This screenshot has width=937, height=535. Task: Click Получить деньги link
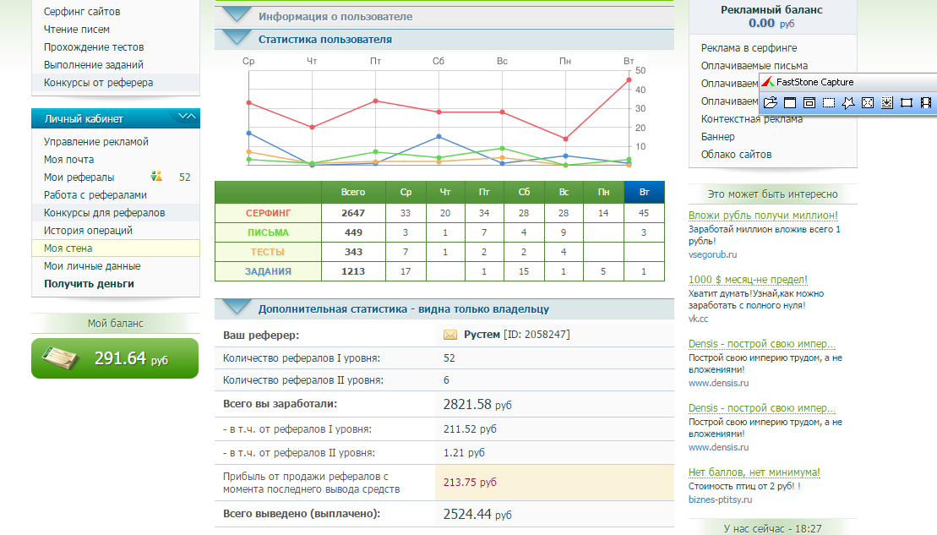coord(89,284)
